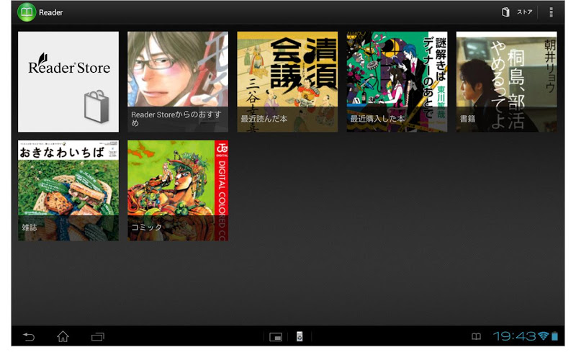
Task: Tap the Android back button
Action: click(29, 336)
